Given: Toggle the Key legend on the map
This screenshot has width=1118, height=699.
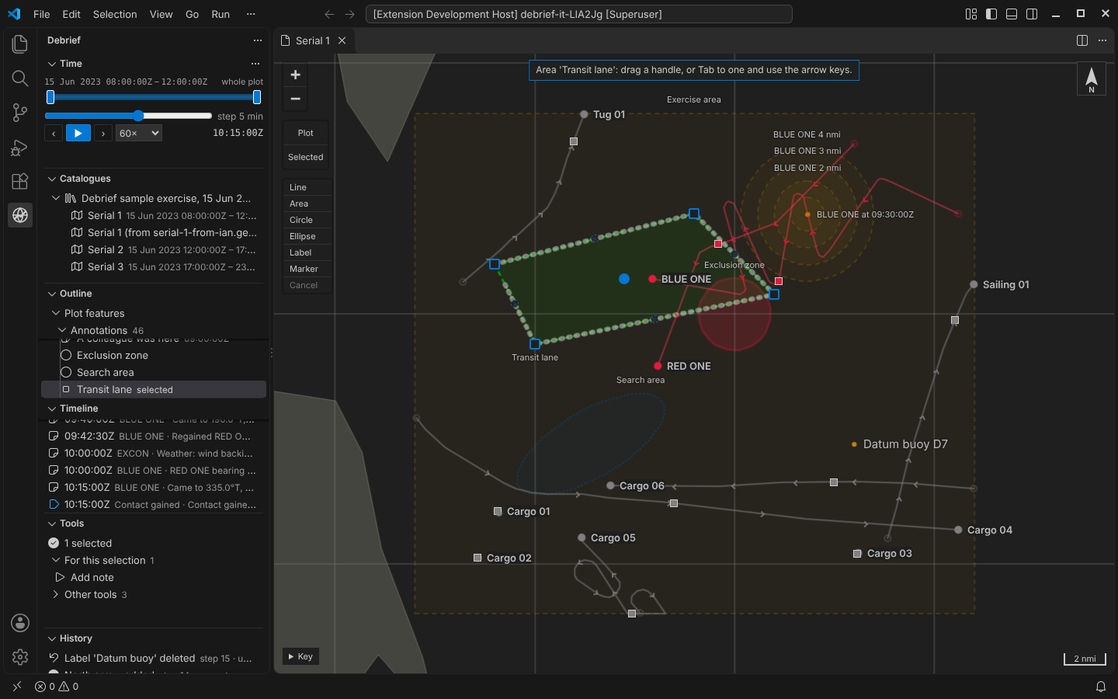Looking at the screenshot, I should coord(300,656).
